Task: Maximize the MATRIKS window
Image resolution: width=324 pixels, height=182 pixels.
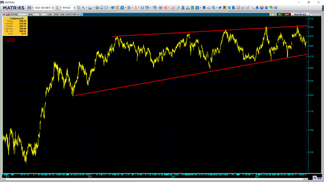Action: coord(308,2)
